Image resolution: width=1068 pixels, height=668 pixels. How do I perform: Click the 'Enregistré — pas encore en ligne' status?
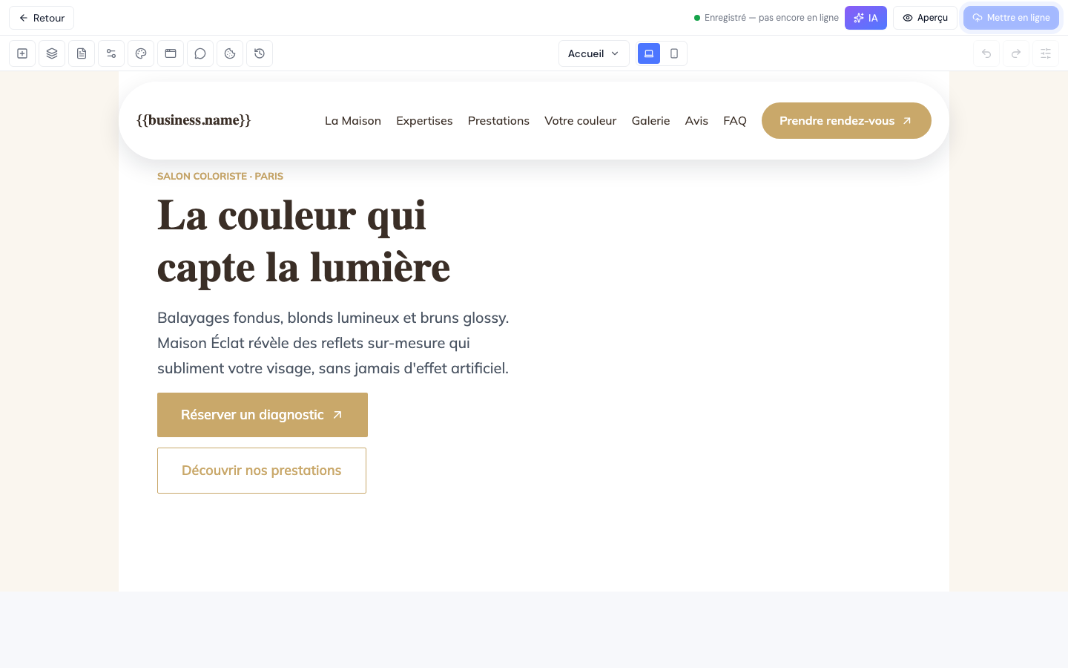point(766,18)
